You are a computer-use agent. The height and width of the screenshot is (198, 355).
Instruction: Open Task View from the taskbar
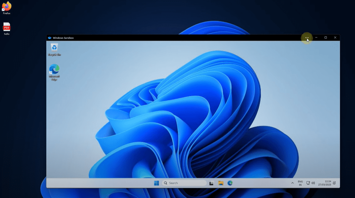coord(212,183)
